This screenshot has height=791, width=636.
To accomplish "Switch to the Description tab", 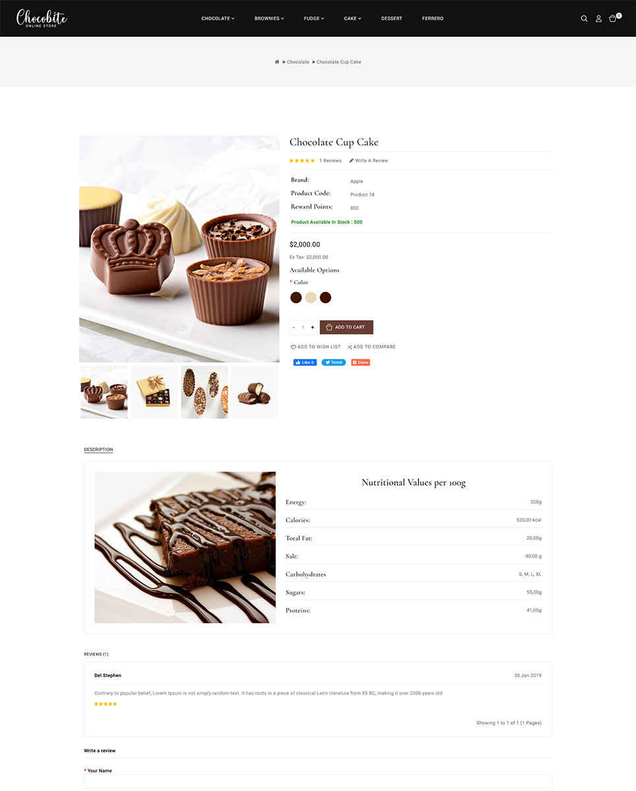I will coord(98,450).
